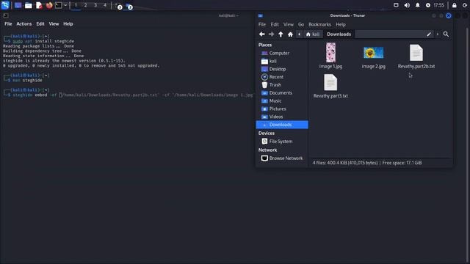This screenshot has width=470, height=264.
Task: Open Trash in Places sidebar
Action: [282, 85]
